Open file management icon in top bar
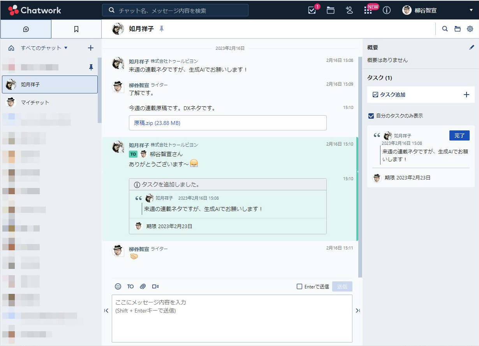 (331, 11)
